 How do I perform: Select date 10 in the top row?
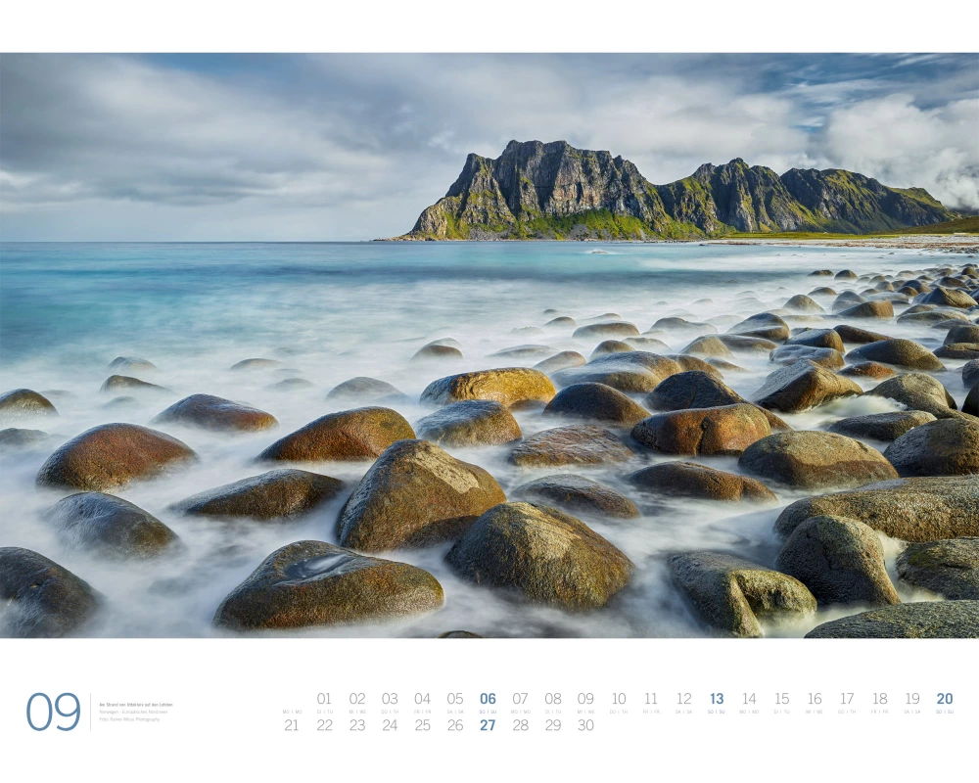(x=619, y=699)
